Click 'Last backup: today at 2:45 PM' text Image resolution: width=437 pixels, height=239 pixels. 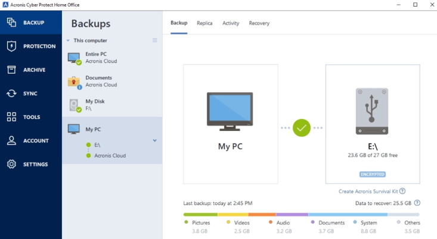pos(218,203)
